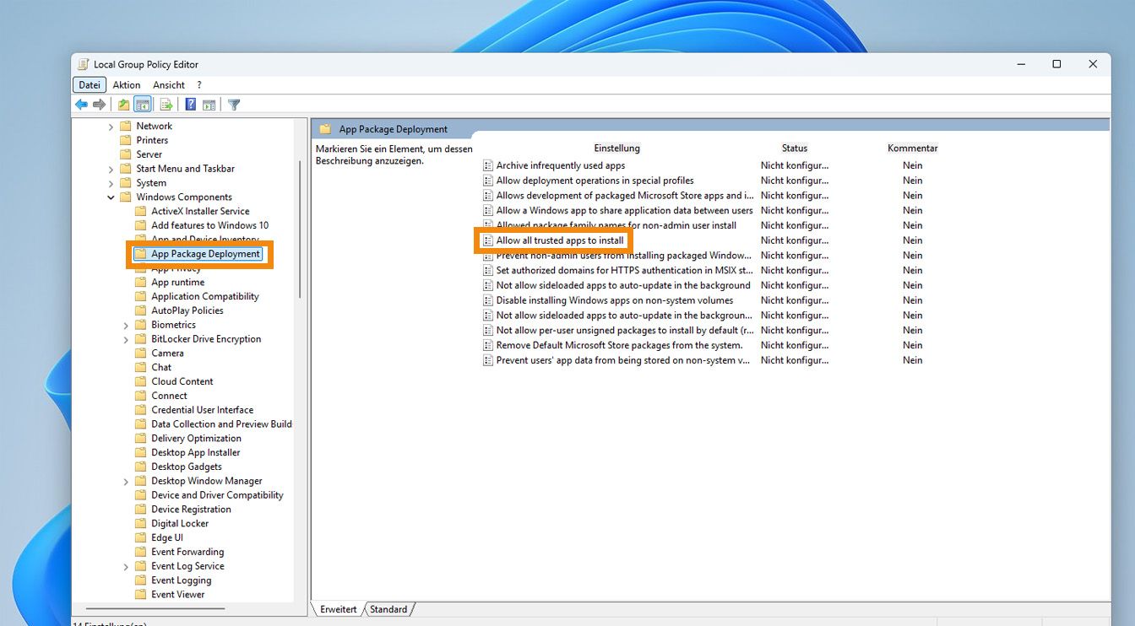Open help via the blue question-mark icon
The width and height of the screenshot is (1135, 626).
[191, 105]
